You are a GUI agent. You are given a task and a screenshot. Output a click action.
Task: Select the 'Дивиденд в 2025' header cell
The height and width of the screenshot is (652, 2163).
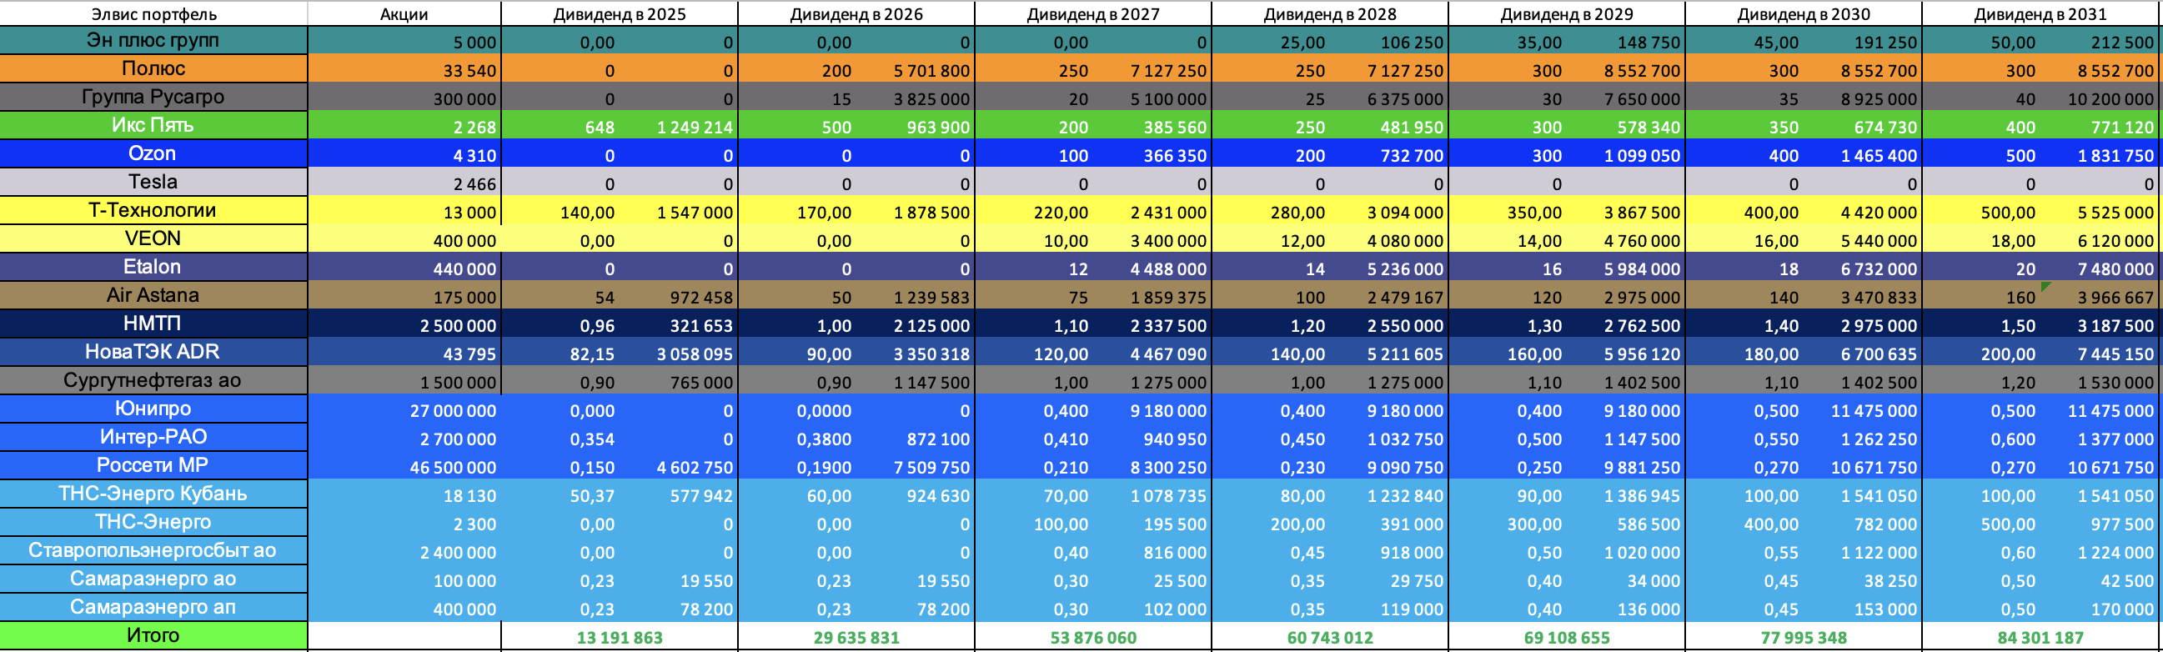point(619,14)
